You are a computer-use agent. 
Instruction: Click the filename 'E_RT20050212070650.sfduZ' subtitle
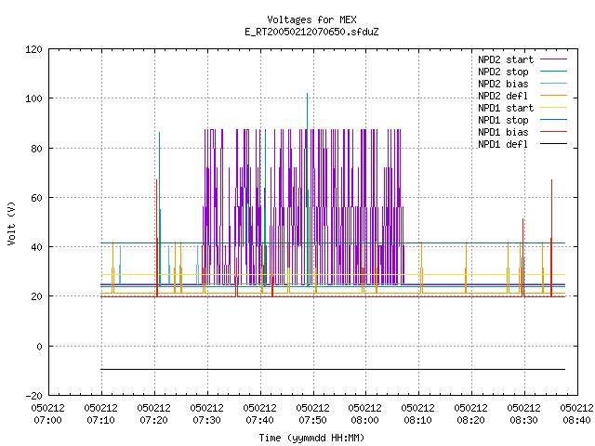click(x=311, y=32)
